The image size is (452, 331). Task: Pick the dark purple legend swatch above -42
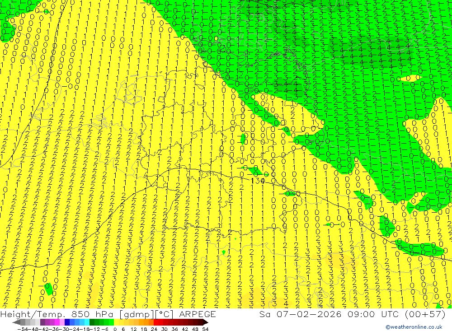(x=42, y=322)
